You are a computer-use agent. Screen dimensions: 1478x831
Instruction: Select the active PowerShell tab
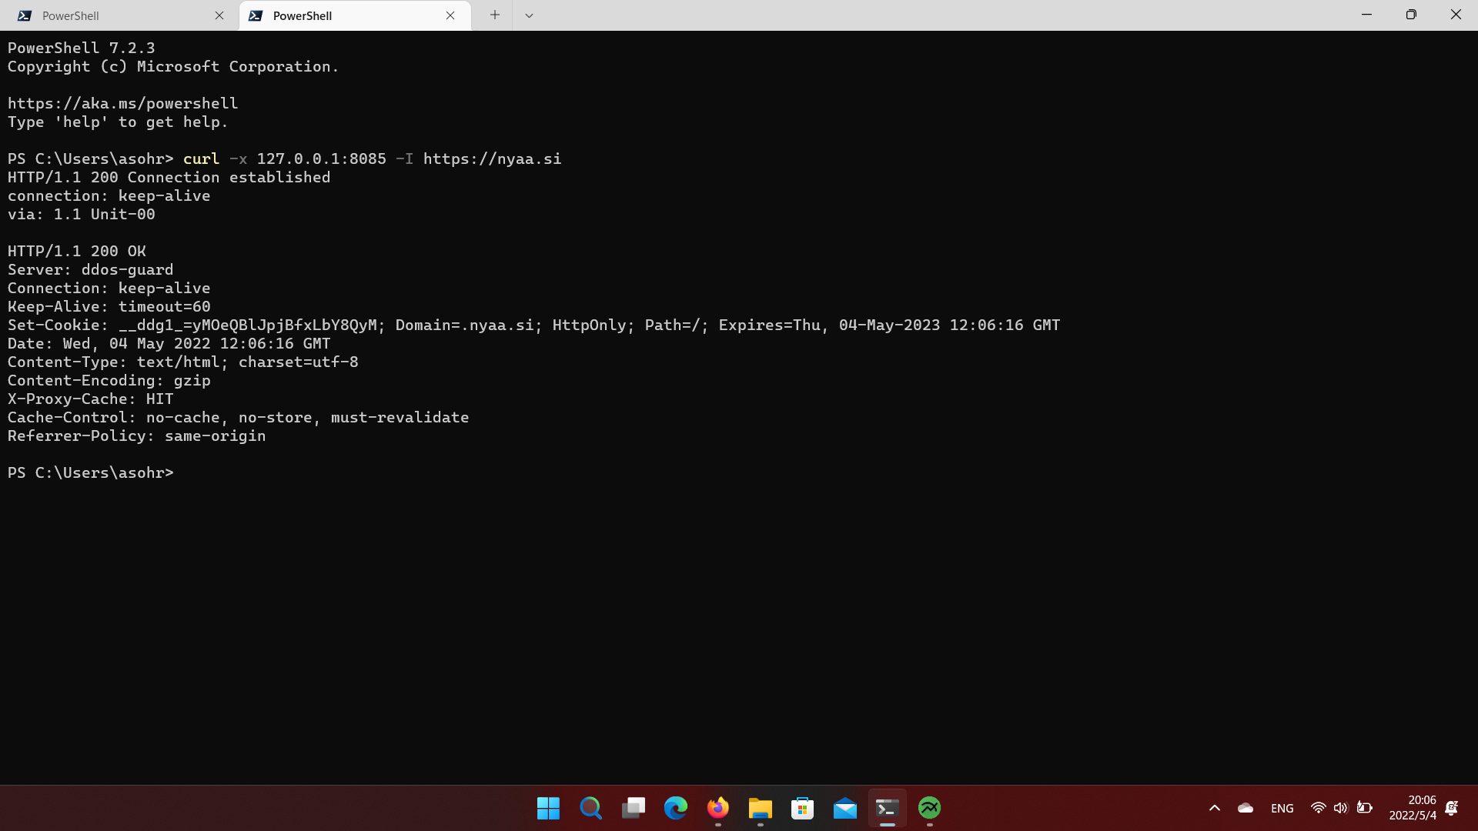pyautogui.click(x=339, y=15)
